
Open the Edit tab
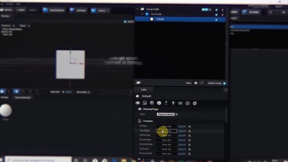click(144, 90)
